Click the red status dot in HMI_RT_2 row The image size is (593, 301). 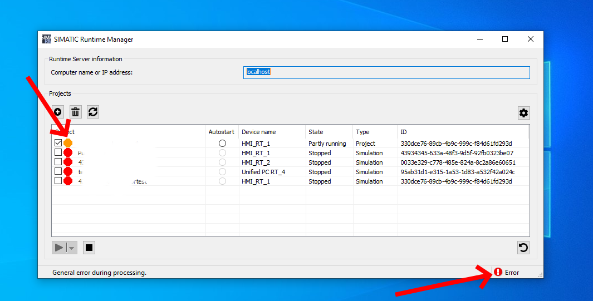[68, 162]
